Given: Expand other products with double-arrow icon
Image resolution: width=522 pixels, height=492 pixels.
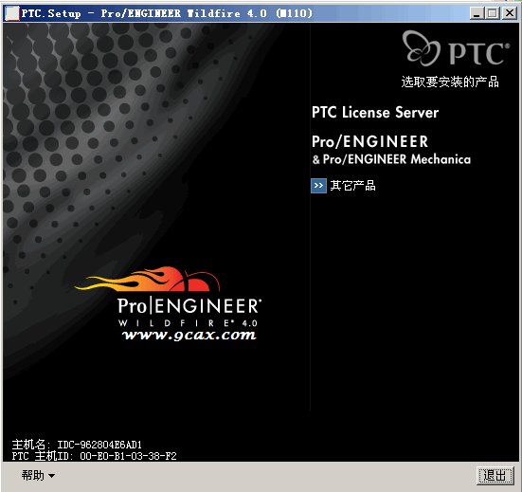Looking at the screenshot, I should click(318, 186).
